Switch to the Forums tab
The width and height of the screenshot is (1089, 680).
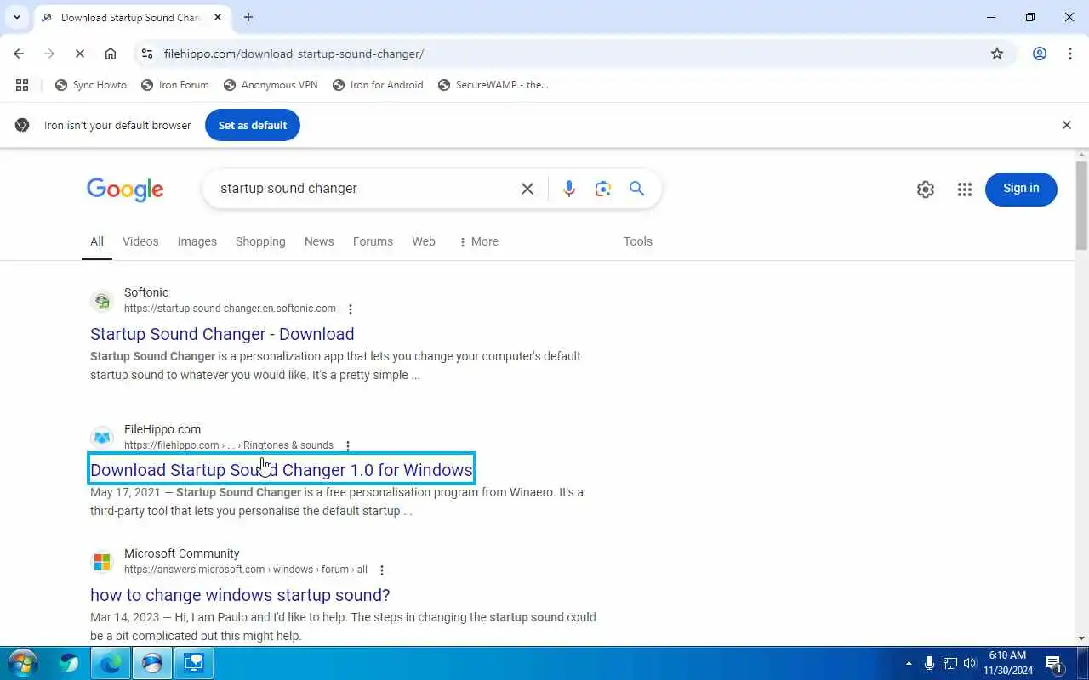pyautogui.click(x=373, y=241)
